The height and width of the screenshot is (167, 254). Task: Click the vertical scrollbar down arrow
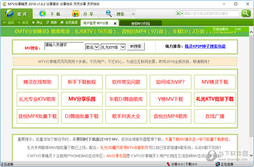tap(251, 155)
